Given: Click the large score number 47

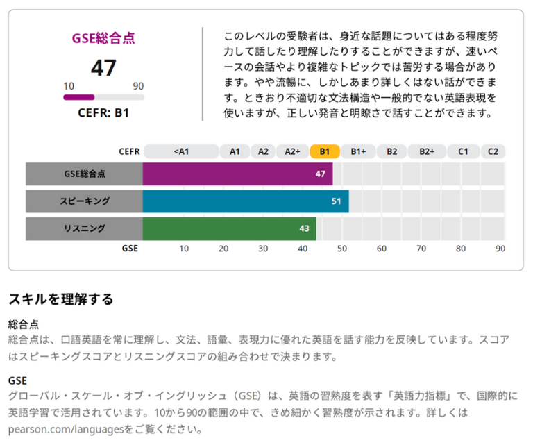Looking at the screenshot, I should click(x=103, y=67).
